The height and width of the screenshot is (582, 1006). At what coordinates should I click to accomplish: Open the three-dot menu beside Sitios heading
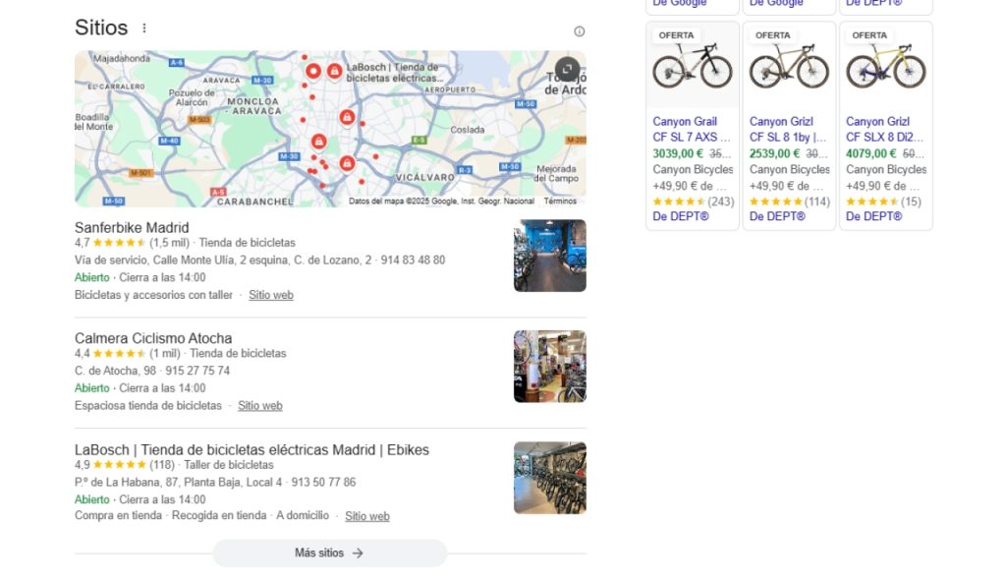[144, 28]
